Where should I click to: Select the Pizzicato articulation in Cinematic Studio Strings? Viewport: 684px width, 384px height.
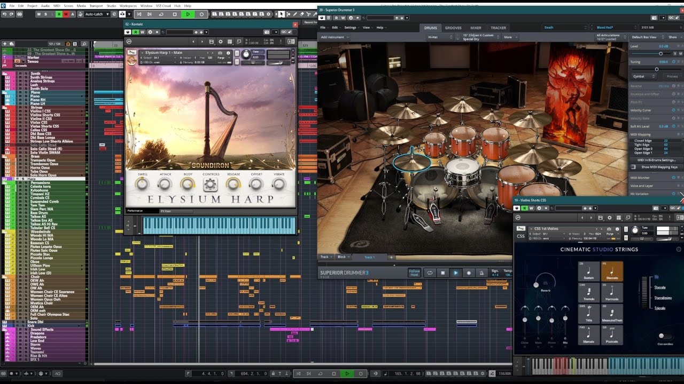(x=612, y=336)
